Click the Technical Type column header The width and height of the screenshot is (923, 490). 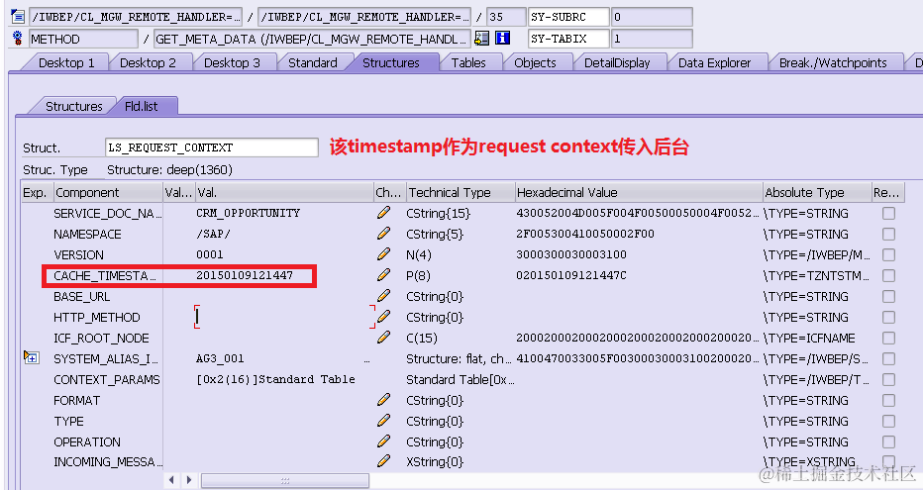(x=461, y=192)
